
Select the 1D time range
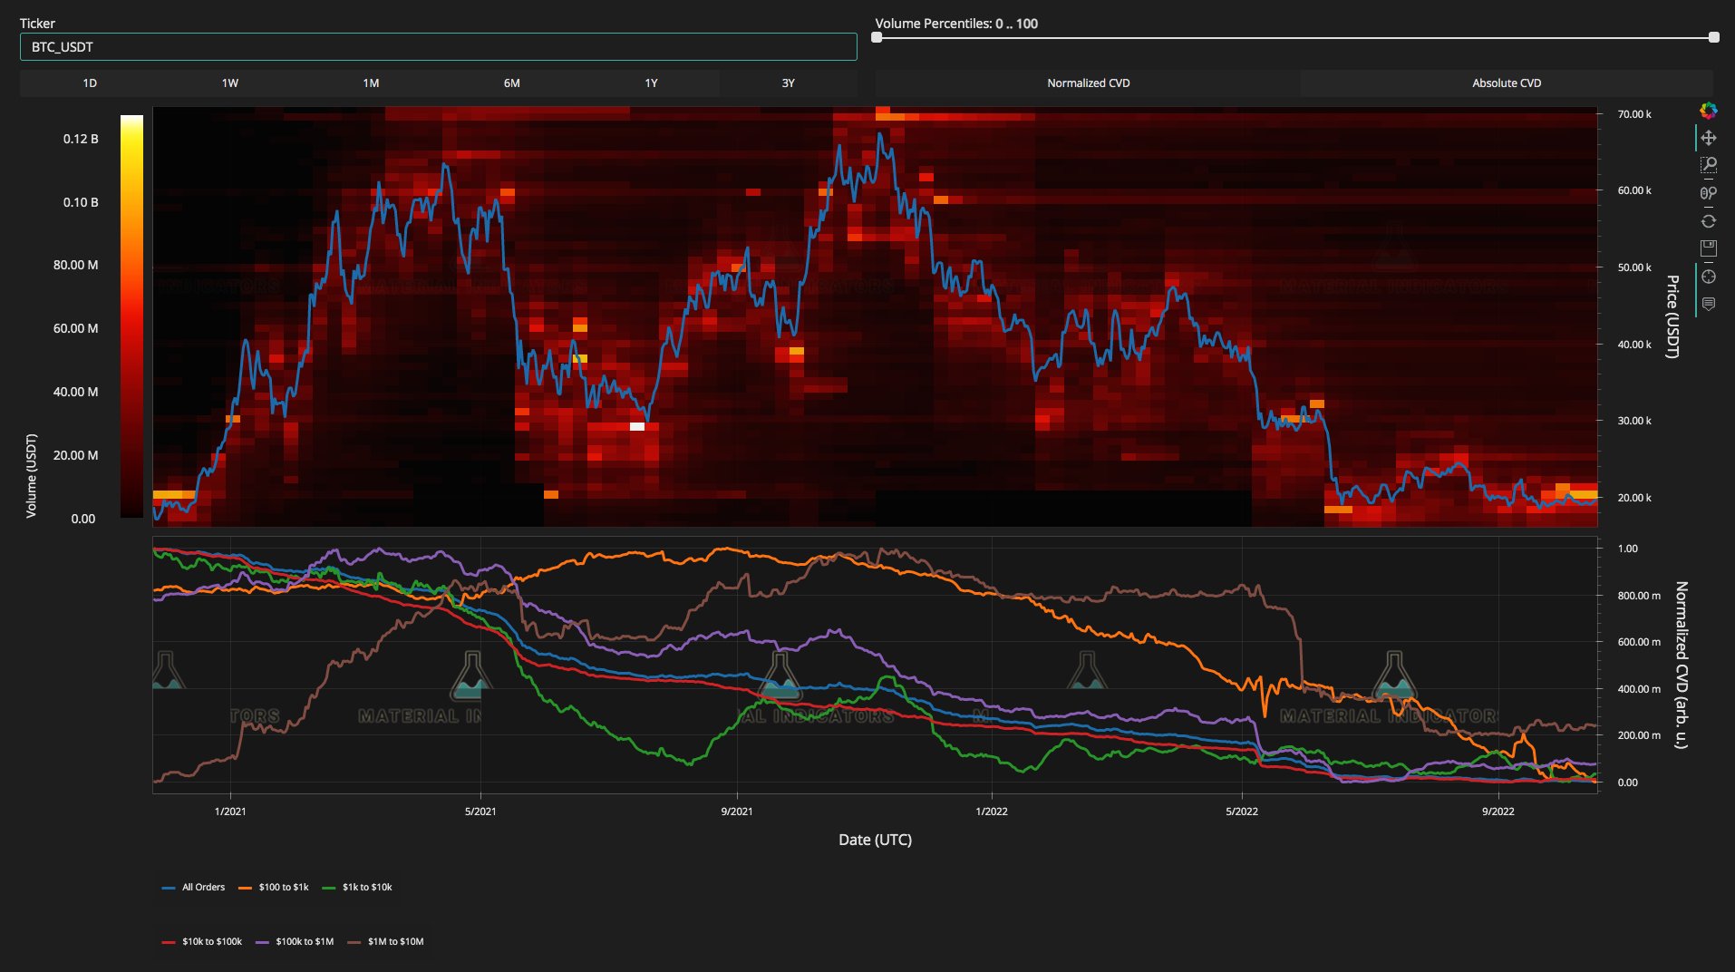point(90,83)
